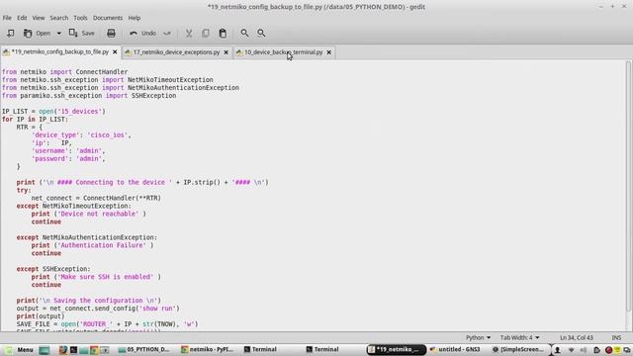
Task: Click the 'cisco_ios' device type value
Action: coord(108,134)
